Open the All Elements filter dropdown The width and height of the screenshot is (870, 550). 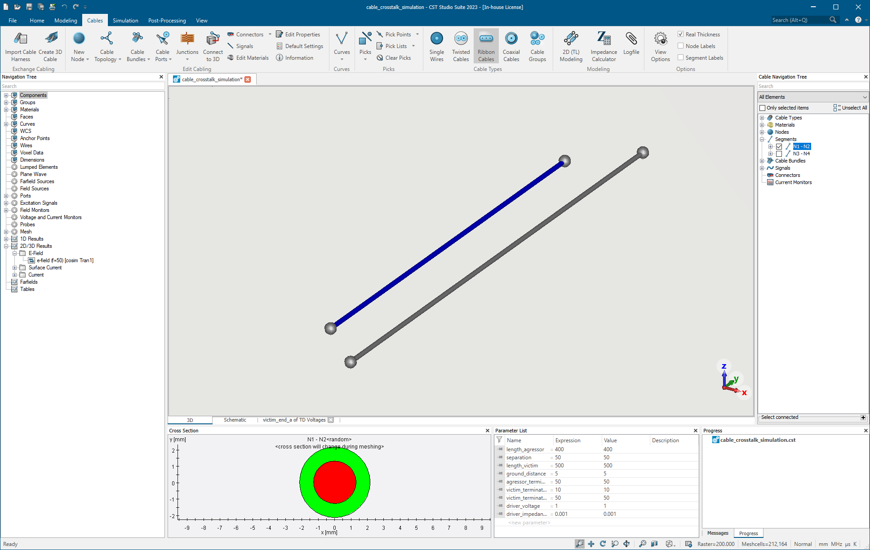click(864, 97)
